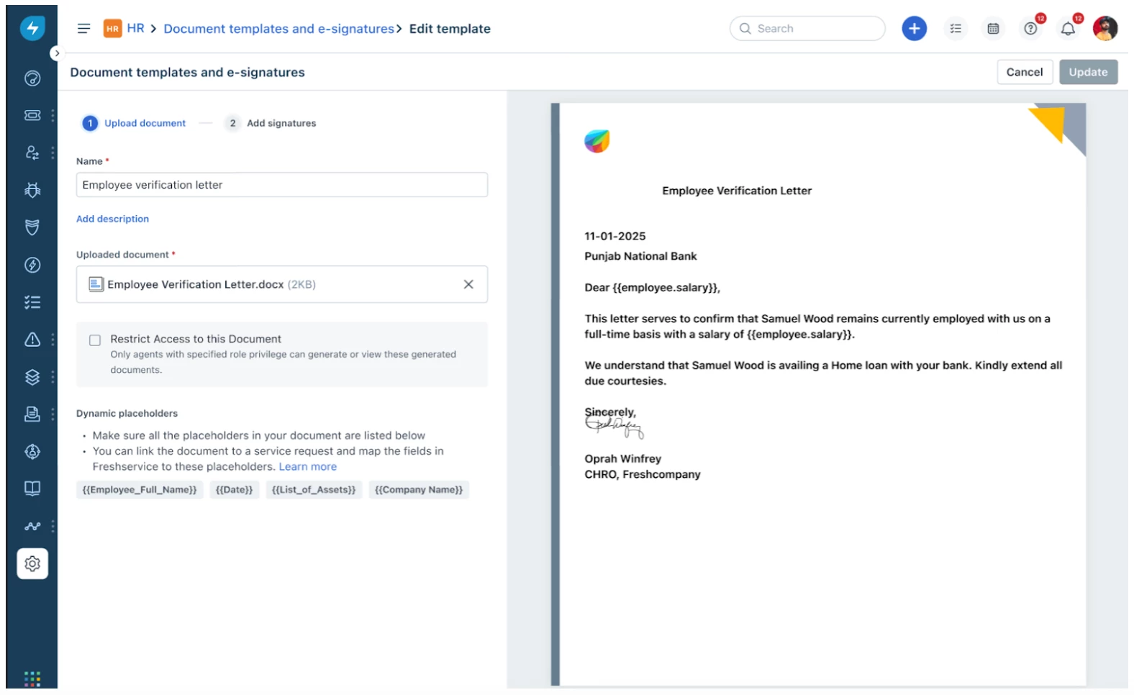Click Add description link
This screenshot has height=695, width=1134.
(x=113, y=219)
